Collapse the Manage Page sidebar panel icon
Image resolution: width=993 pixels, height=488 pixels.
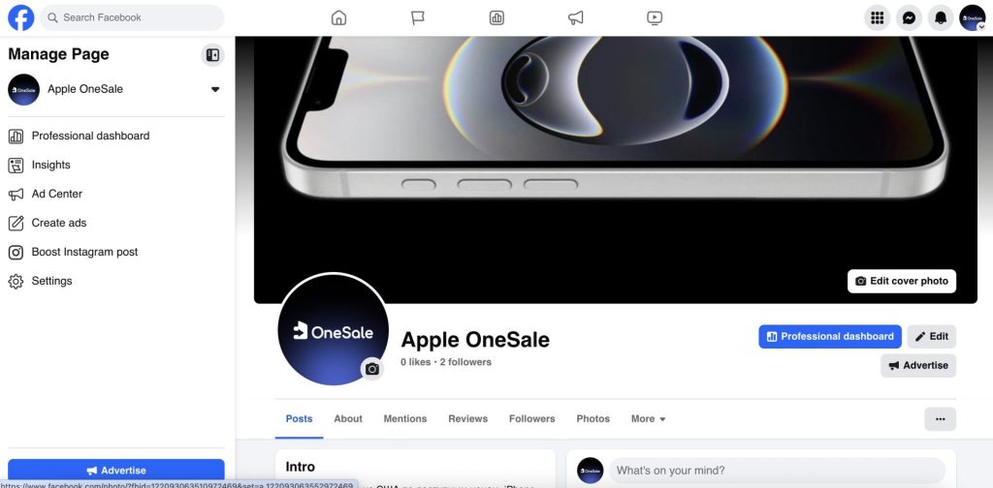click(x=212, y=55)
